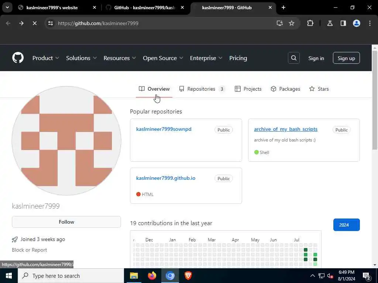Click 'Joined 3 weeks ago' text
The image size is (378, 283).
(x=43, y=239)
